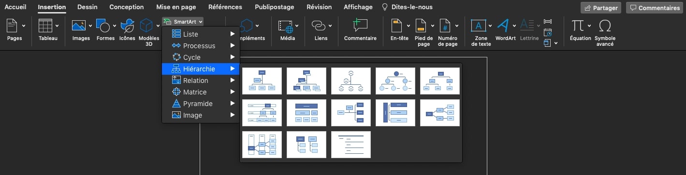Click the Zone de texte icon
686x175 pixels.
(479, 26)
